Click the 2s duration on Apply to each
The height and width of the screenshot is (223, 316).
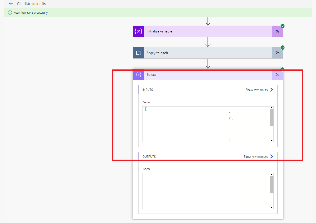coord(278,53)
